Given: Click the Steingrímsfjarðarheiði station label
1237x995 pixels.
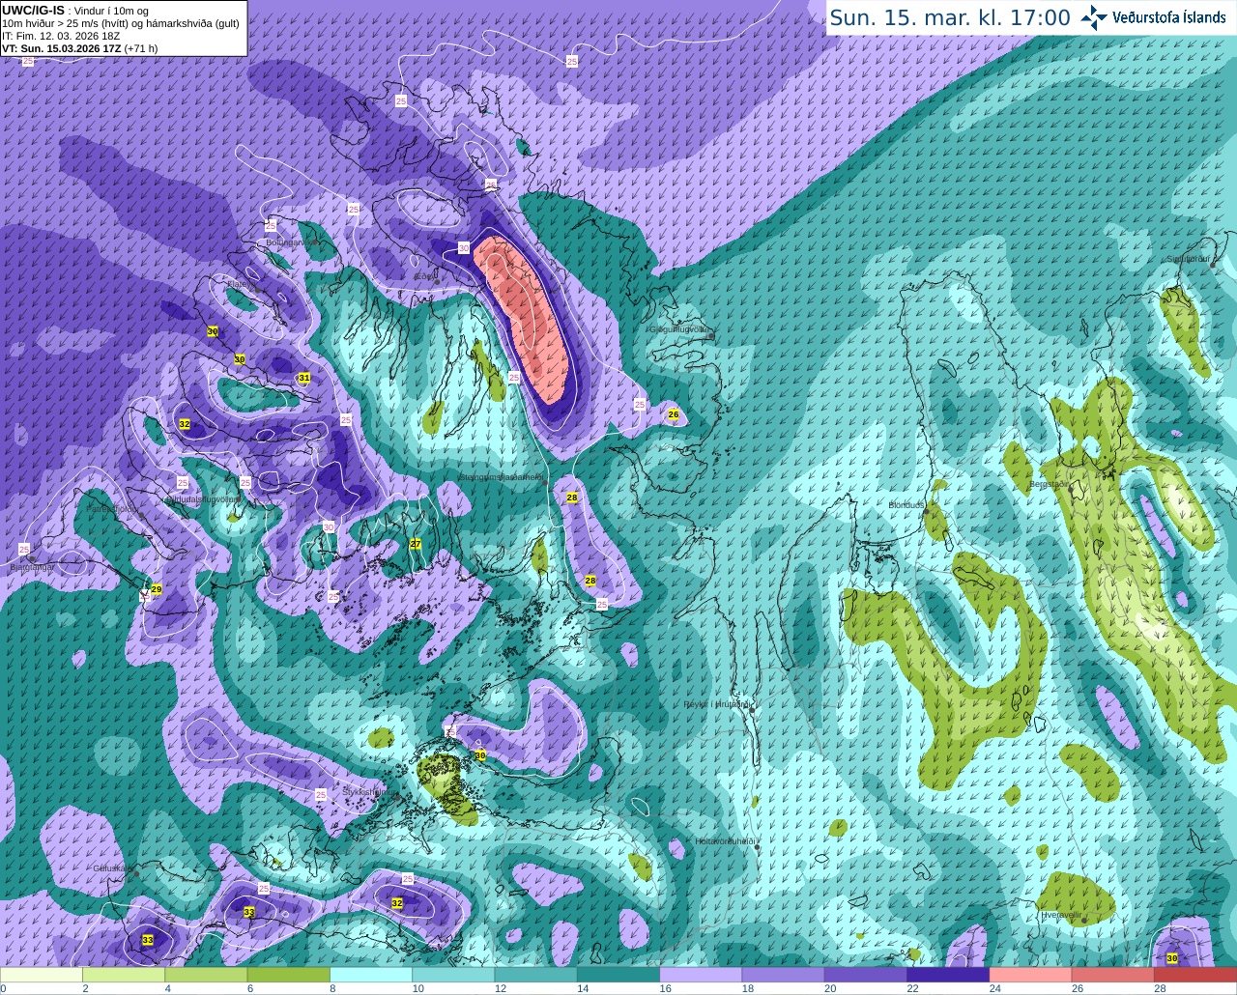Looking at the screenshot, I should coord(501,476).
